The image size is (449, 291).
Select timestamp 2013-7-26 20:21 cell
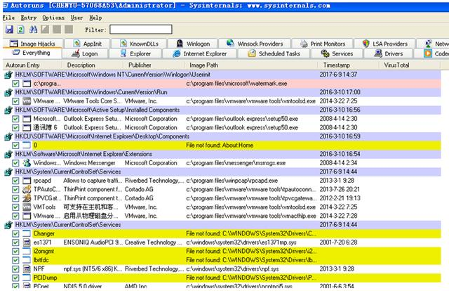point(340,189)
